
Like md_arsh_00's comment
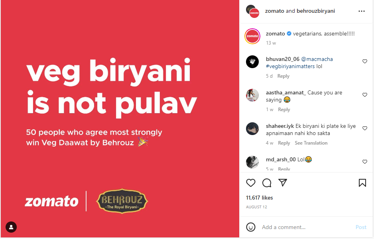pyautogui.click(x=365, y=162)
